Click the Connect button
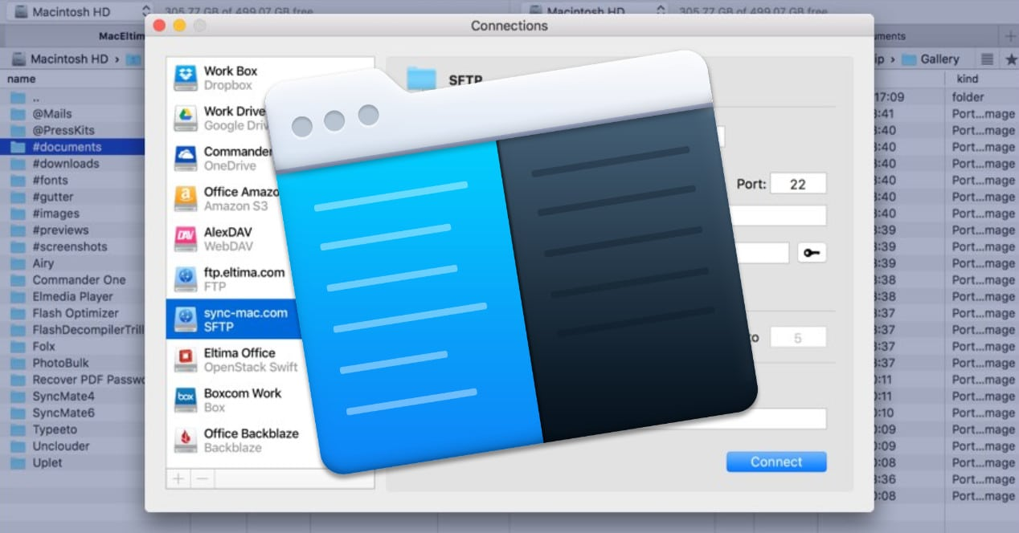This screenshot has width=1019, height=533. pyautogui.click(x=776, y=462)
